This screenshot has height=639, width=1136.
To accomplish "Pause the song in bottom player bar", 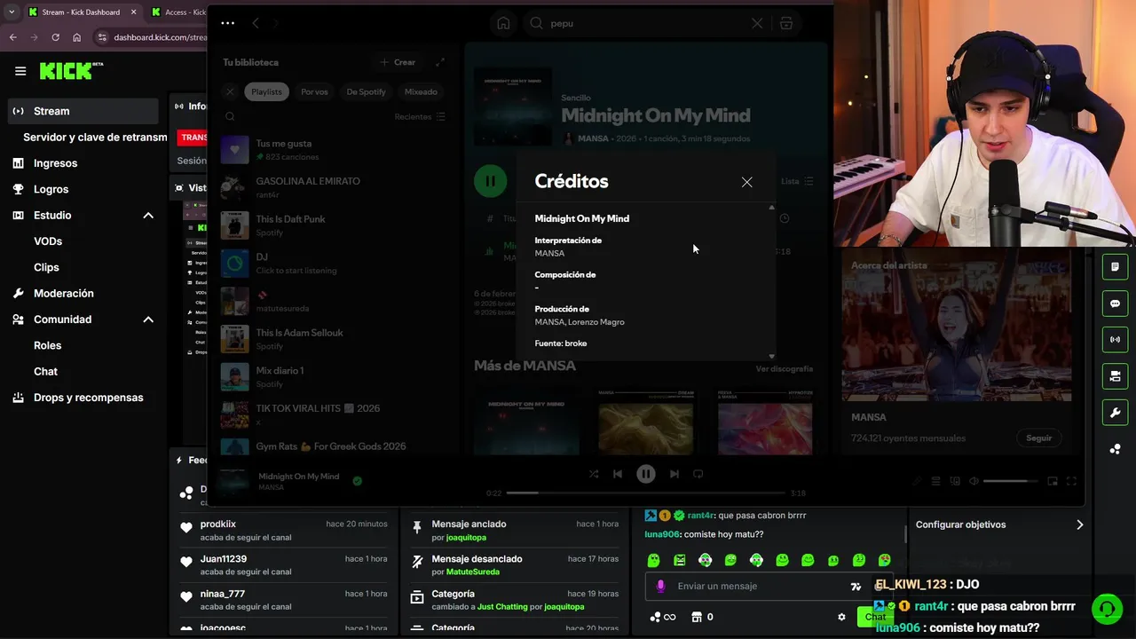I will point(646,474).
